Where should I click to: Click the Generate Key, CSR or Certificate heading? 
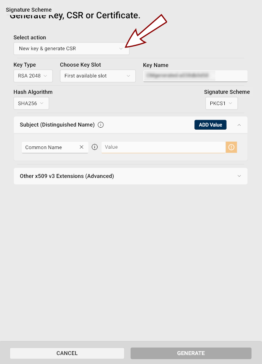pyautogui.click(x=75, y=16)
